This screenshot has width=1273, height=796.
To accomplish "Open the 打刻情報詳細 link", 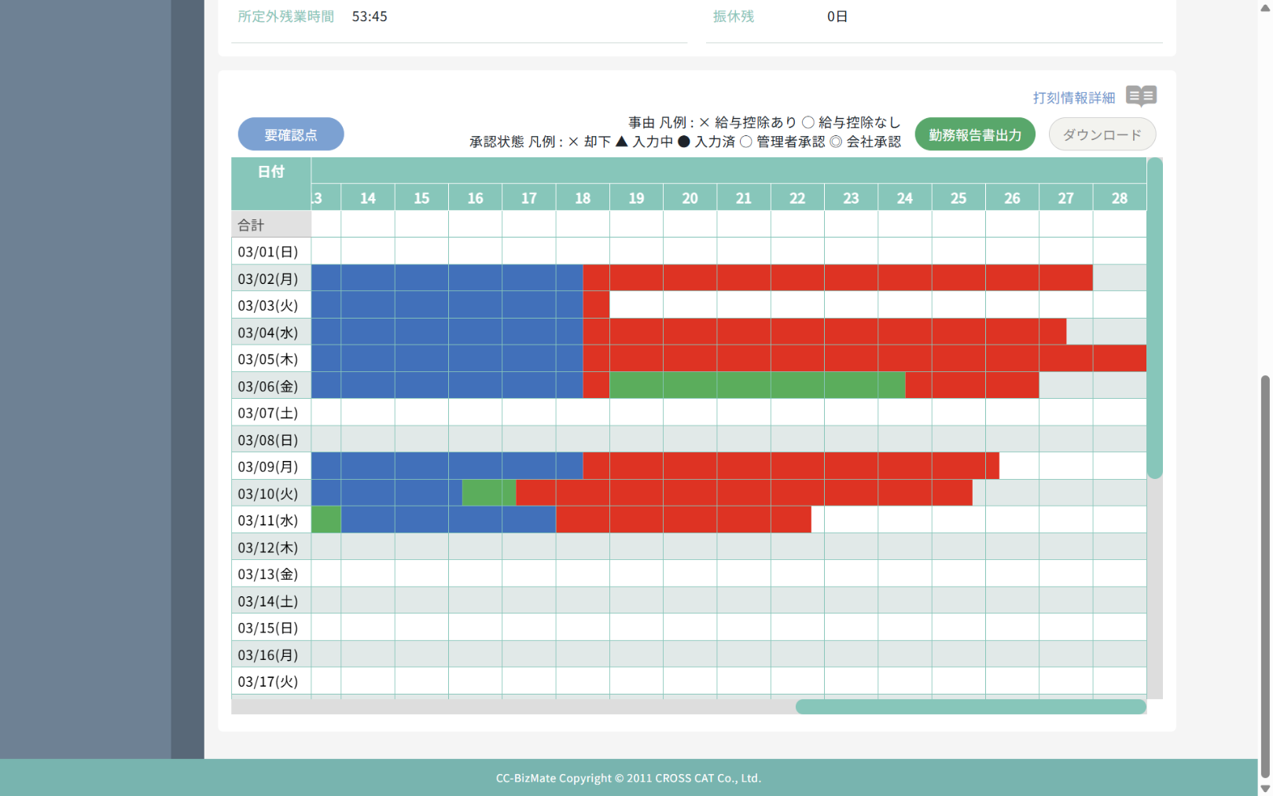I will point(1073,98).
